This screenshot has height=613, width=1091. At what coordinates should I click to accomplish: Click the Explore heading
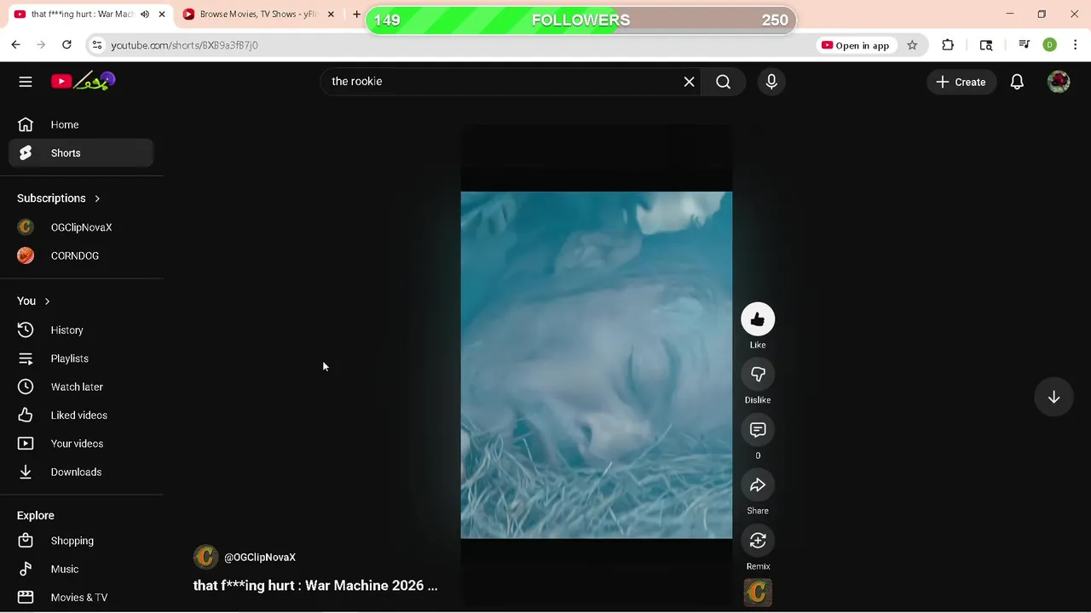click(36, 516)
